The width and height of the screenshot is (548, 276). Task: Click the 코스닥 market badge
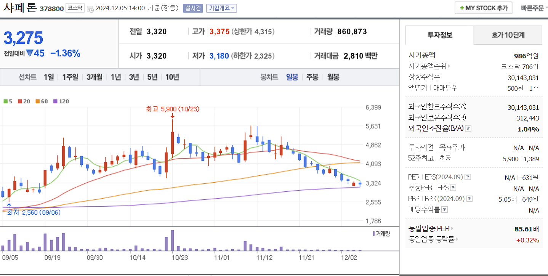click(75, 8)
